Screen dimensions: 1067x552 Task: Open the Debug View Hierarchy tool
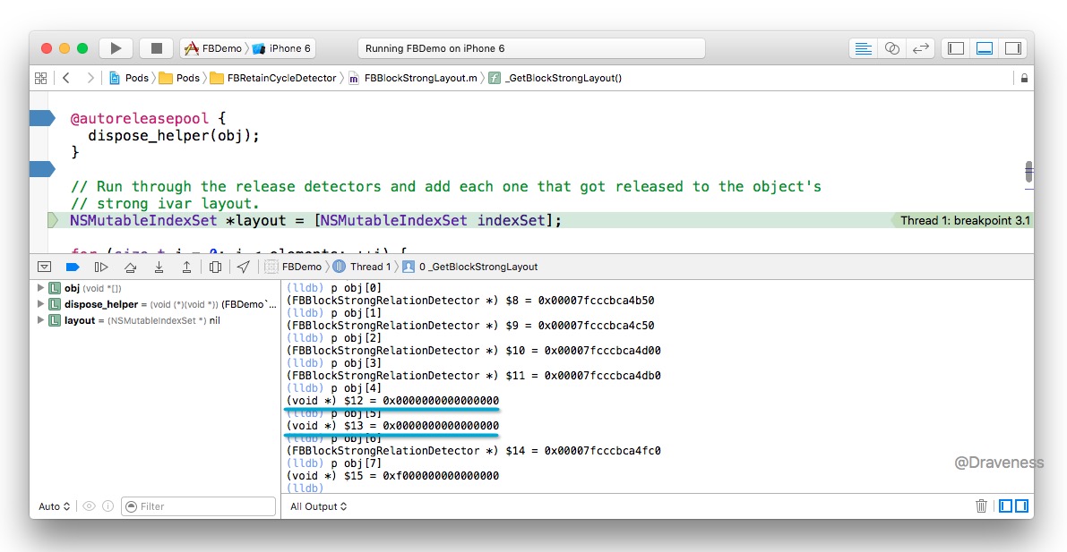coord(215,267)
